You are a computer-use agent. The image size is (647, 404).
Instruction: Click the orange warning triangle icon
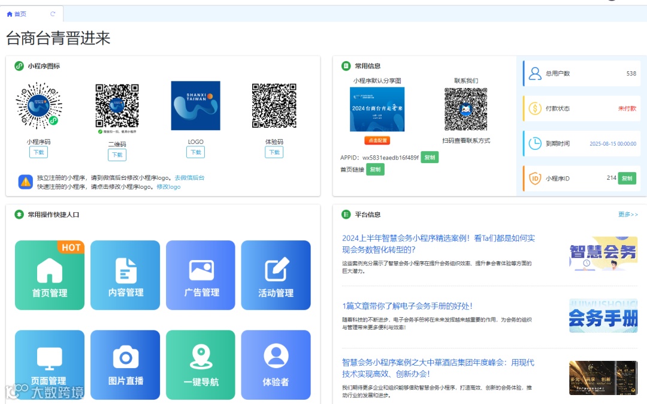click(26, 182)
